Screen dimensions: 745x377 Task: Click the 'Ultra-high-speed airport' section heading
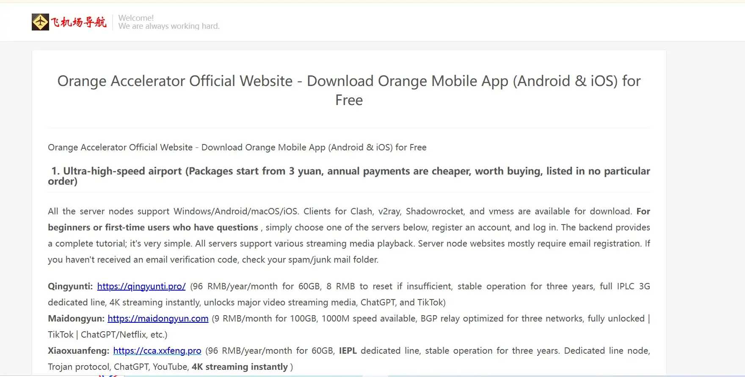click(349, 176)
